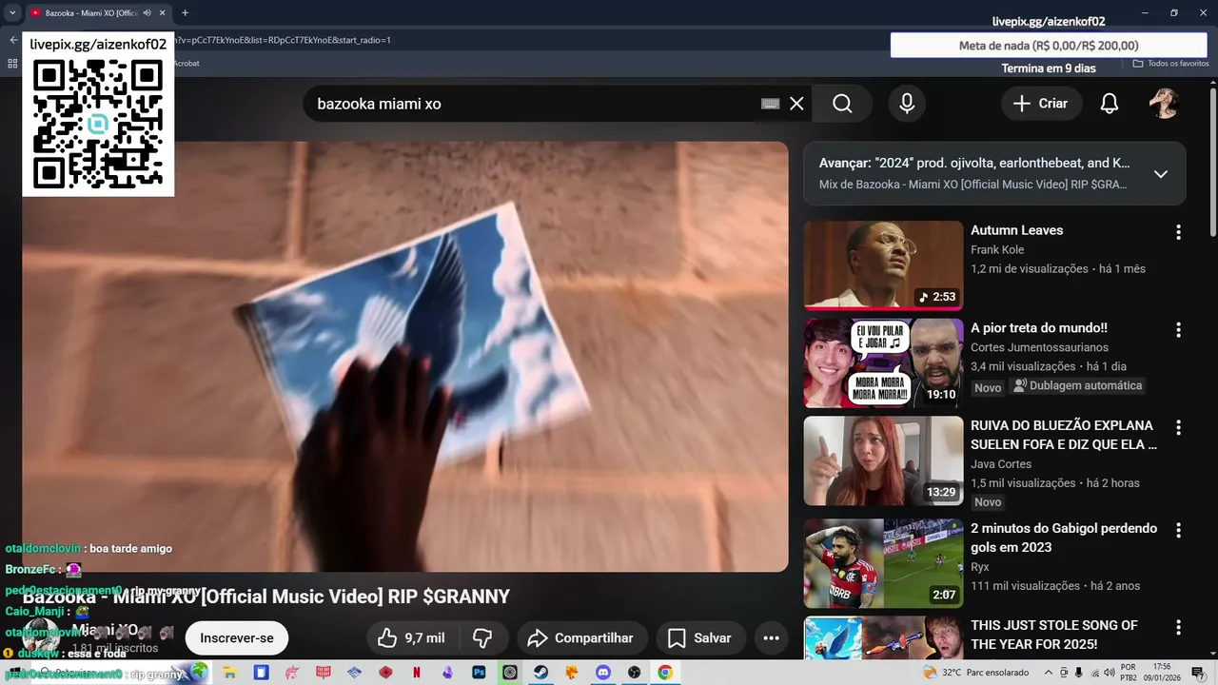Open Steam from the taskbar
Viewport: 1218px width, 685px height.
point(540,672)
